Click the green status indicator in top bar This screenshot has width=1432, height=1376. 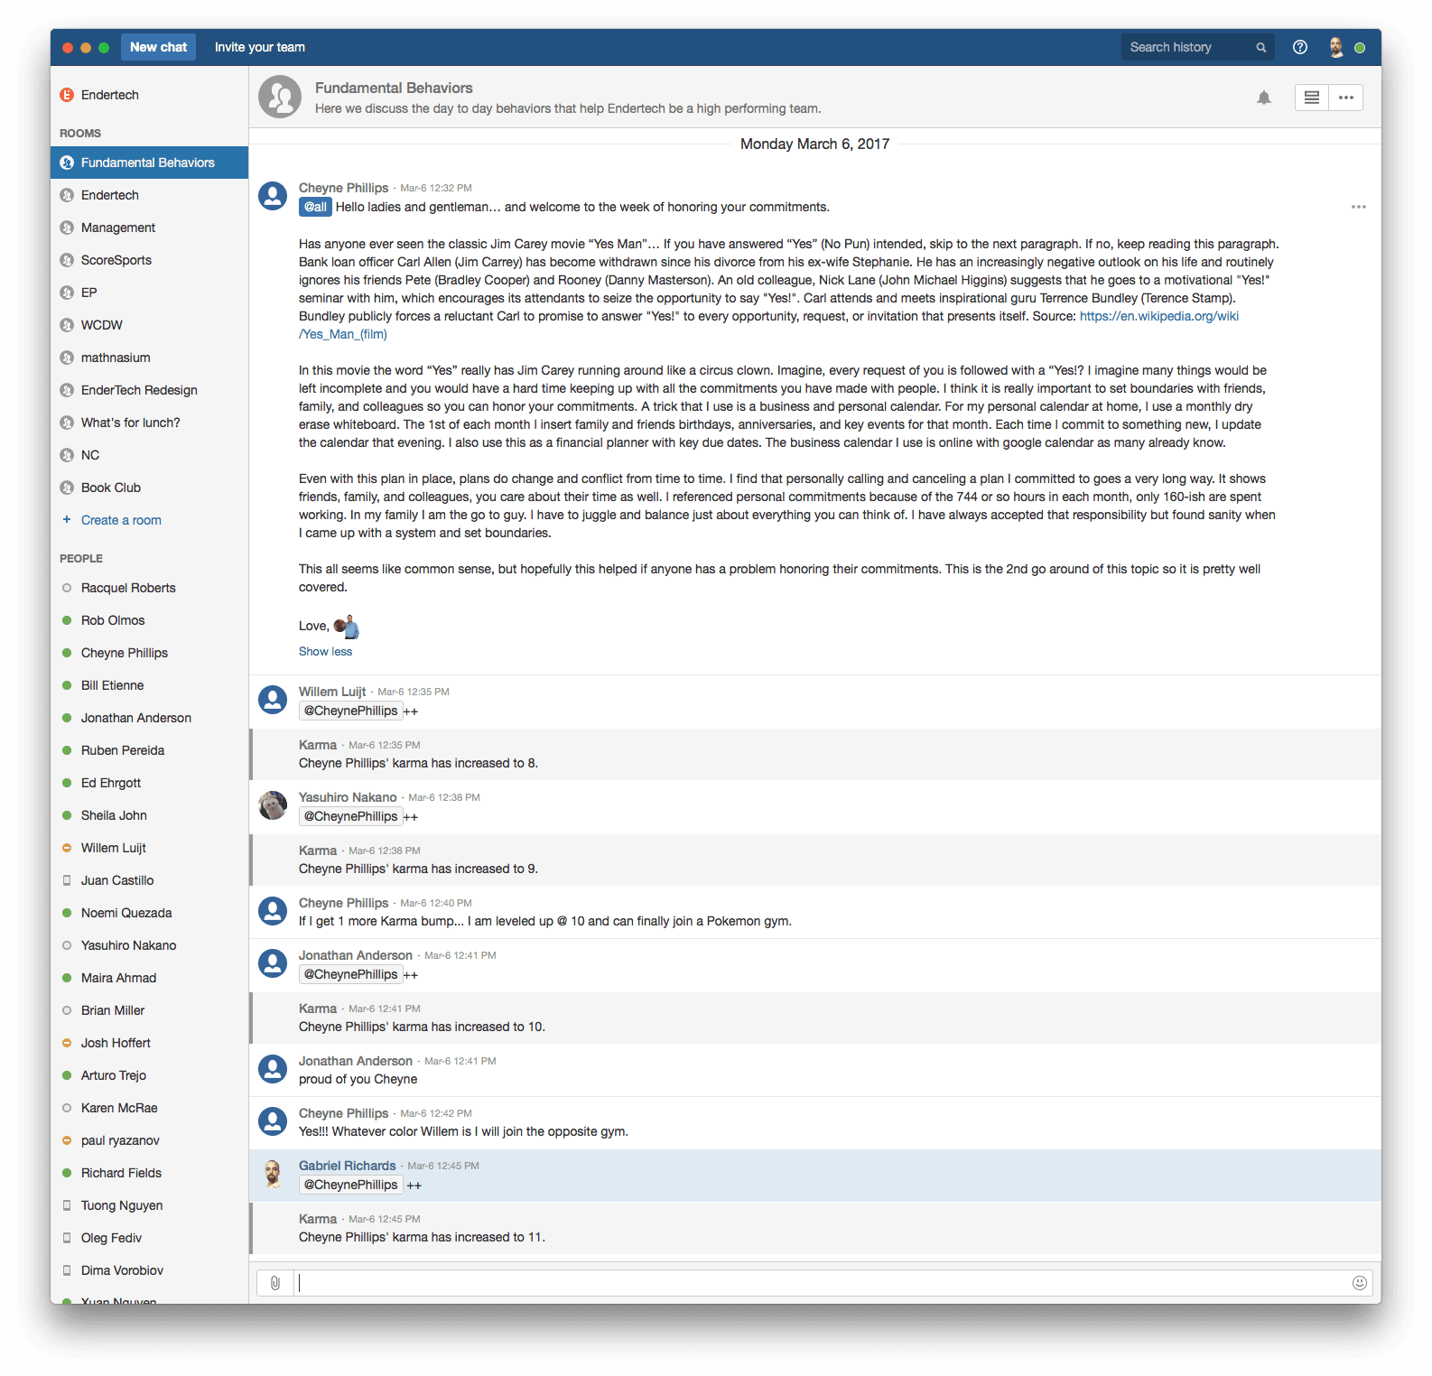click(1360, 48)
